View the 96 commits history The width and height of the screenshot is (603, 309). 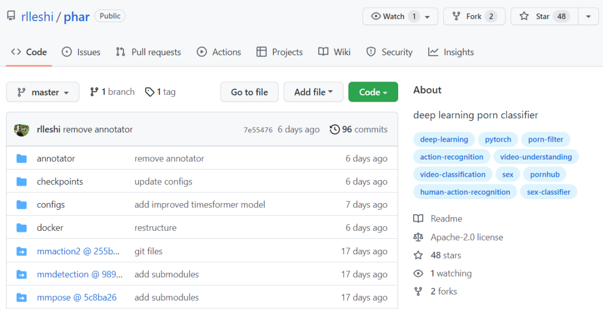(358, 129)
